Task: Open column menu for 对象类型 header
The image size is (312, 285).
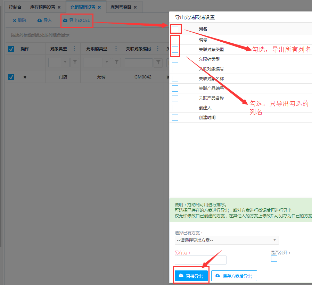Action: [74, 49]
